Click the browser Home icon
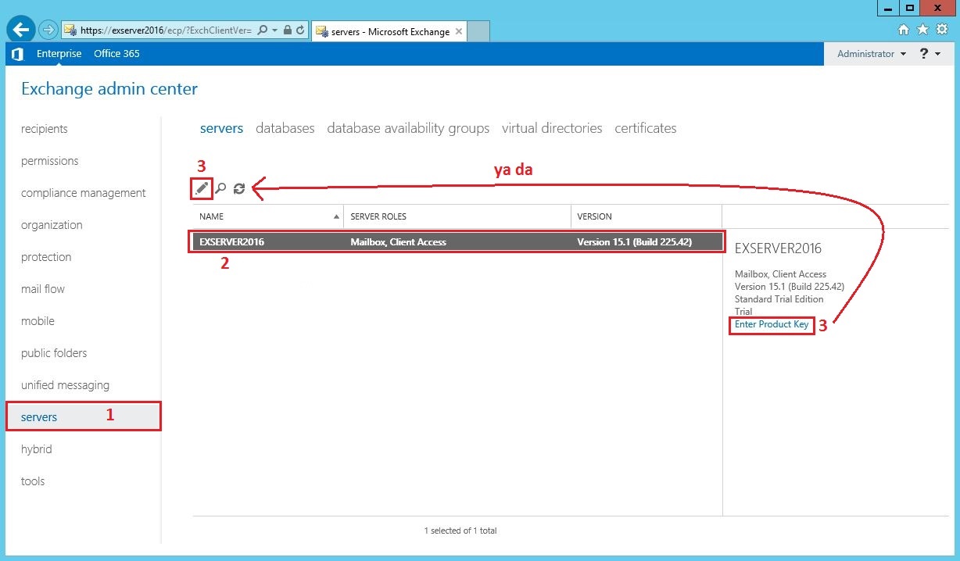 pyautogui.click(x=904, y=30)
